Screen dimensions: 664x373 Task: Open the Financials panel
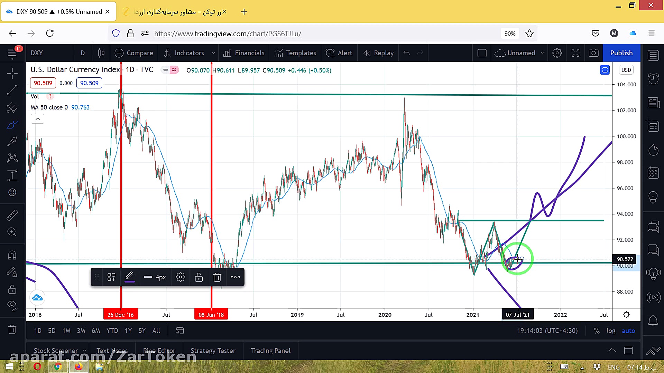pyautogui.click(x=244, y=53)
